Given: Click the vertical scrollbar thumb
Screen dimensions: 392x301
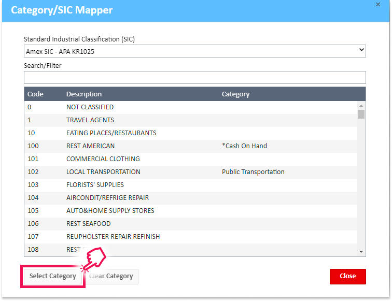Looking at the screenshot, I should click(361, 114).
